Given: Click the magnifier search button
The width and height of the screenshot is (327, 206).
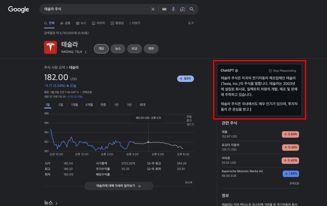Looking at the screenshot, I should point(192,9).
